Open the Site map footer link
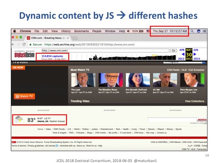This screenshot has height=163, width=217. [150, 133]
